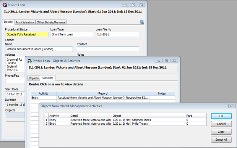The image size is (237, 148).
Task: Click the Record column header
Action: pyautogui.click(x=103, y=93)
